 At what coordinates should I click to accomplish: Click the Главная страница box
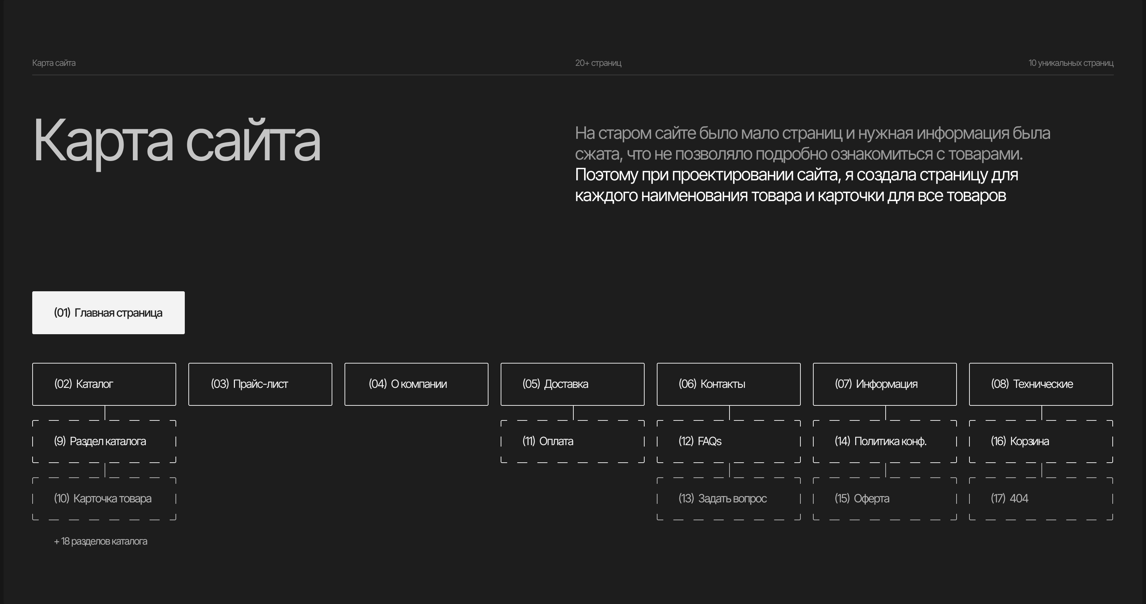pyautogui.click(x=108, y=312)
